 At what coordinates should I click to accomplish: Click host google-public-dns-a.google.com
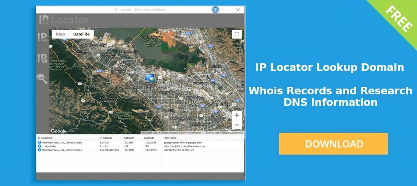(183, 143)
